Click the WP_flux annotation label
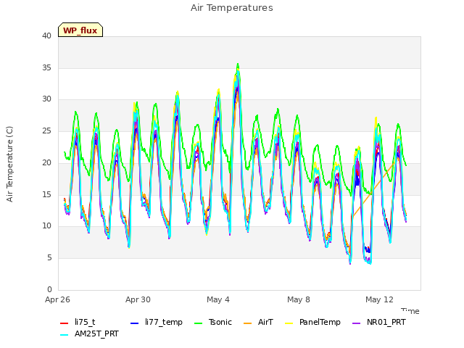464x348 pixels. click(x=80, y=30)
